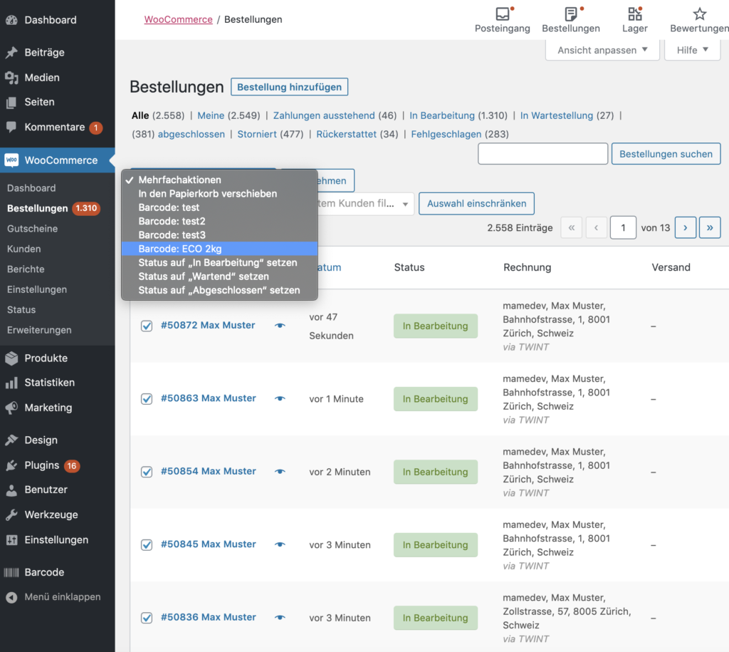Preview order #50872 with eye icon
The height and width of the screenshot is (652, 729).
[280, 326]
